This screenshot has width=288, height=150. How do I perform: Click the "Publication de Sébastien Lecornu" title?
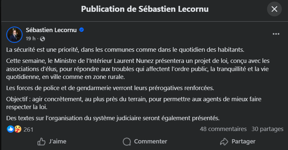pyautogui.click(x=145, y=9)
